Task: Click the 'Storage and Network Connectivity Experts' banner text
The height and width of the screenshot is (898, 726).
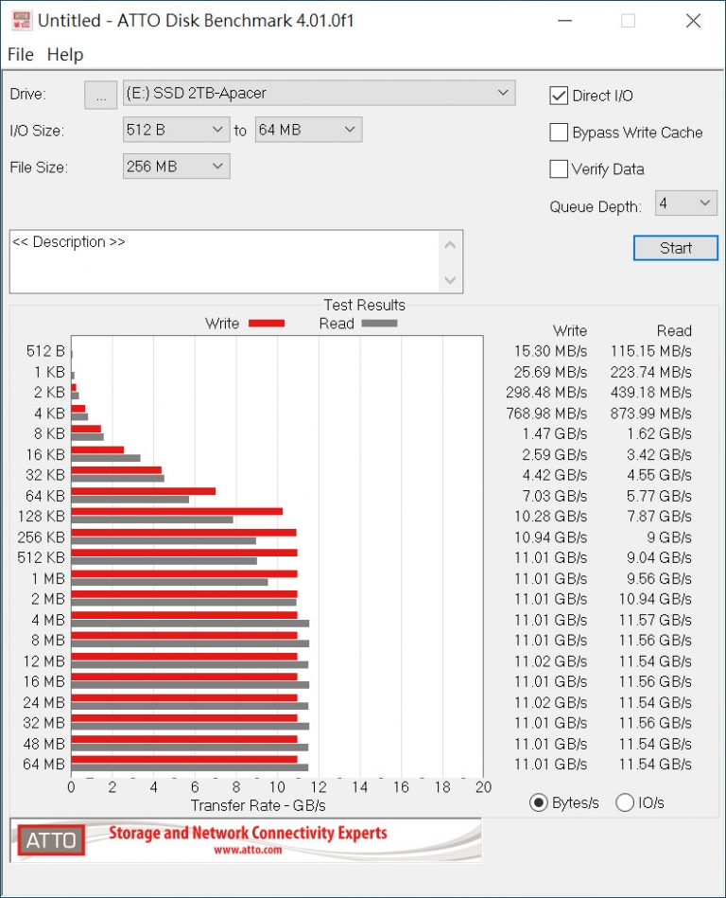Action: (x=248, y=833)
